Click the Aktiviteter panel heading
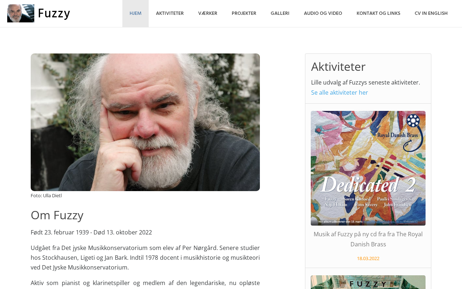Screen dimensions: 462x289 338,66
